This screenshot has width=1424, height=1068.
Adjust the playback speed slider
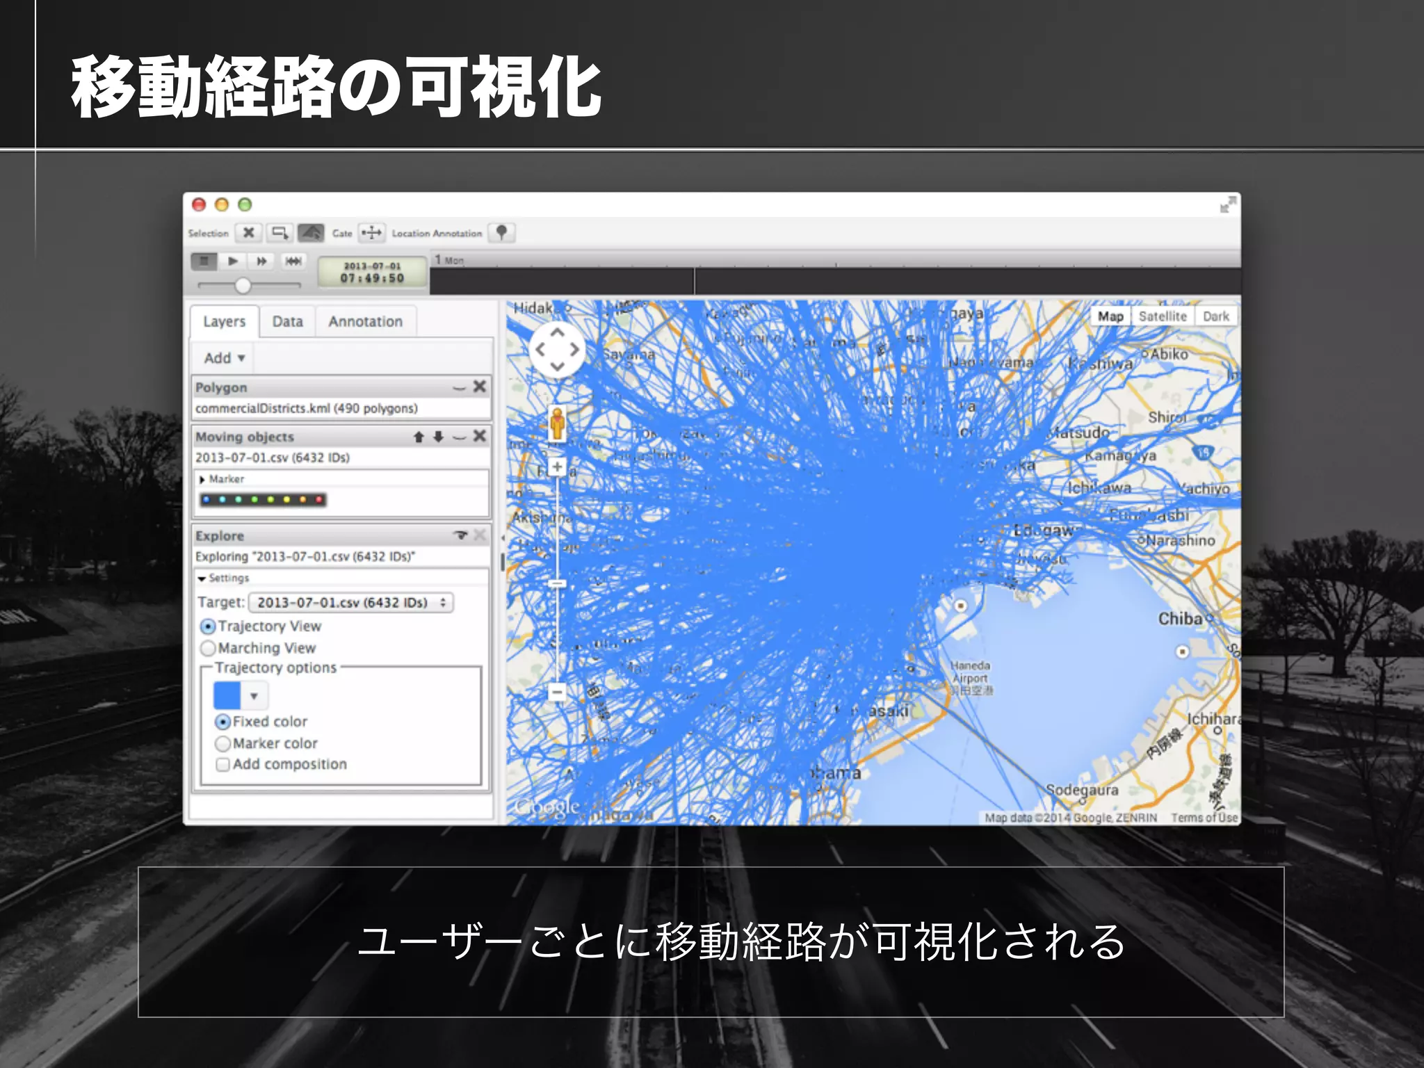pyautogui.click(x=243, y=285)
